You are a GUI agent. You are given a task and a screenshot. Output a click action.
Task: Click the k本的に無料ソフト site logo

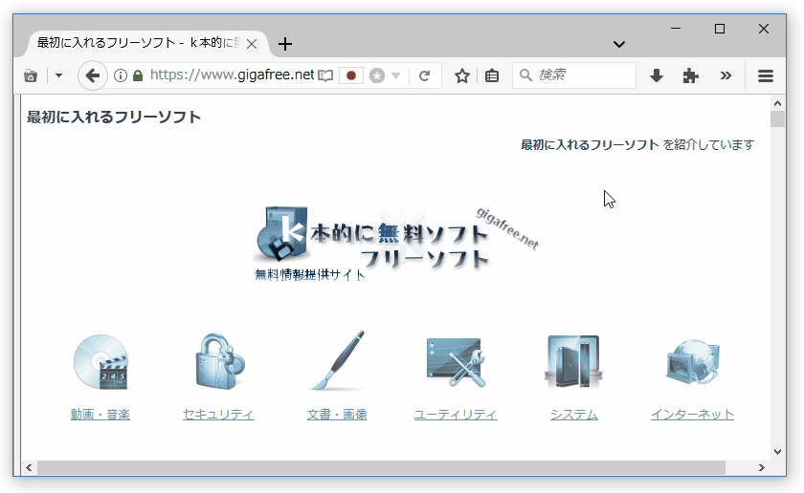coord(396,244)
